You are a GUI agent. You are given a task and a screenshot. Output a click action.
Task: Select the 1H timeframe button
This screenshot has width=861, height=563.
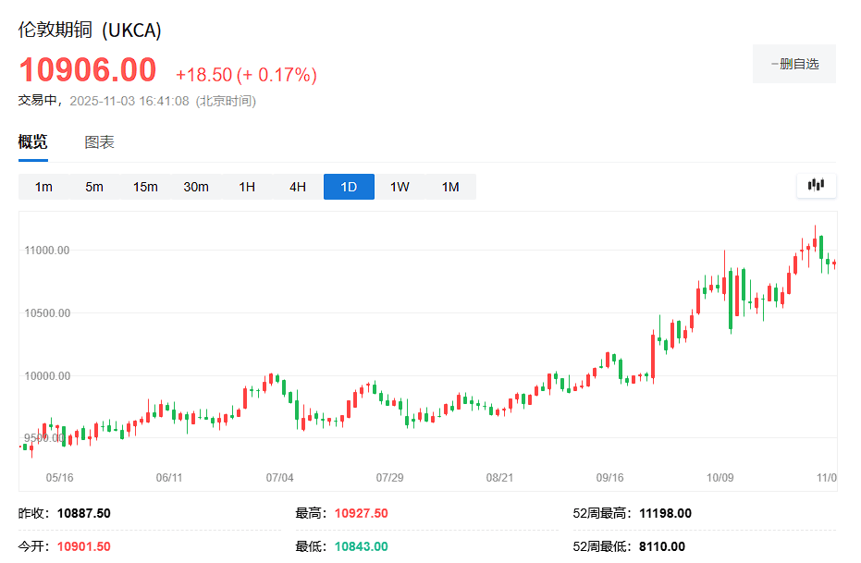[x=247, y=187]
